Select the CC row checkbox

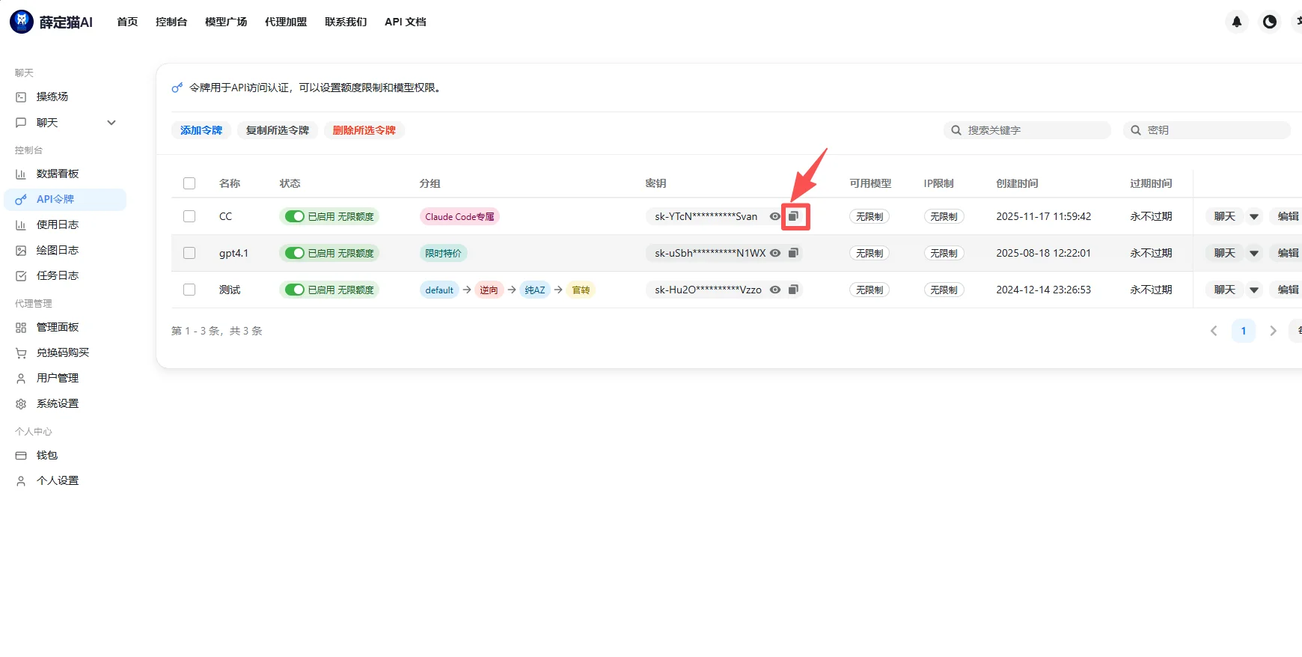189,216
